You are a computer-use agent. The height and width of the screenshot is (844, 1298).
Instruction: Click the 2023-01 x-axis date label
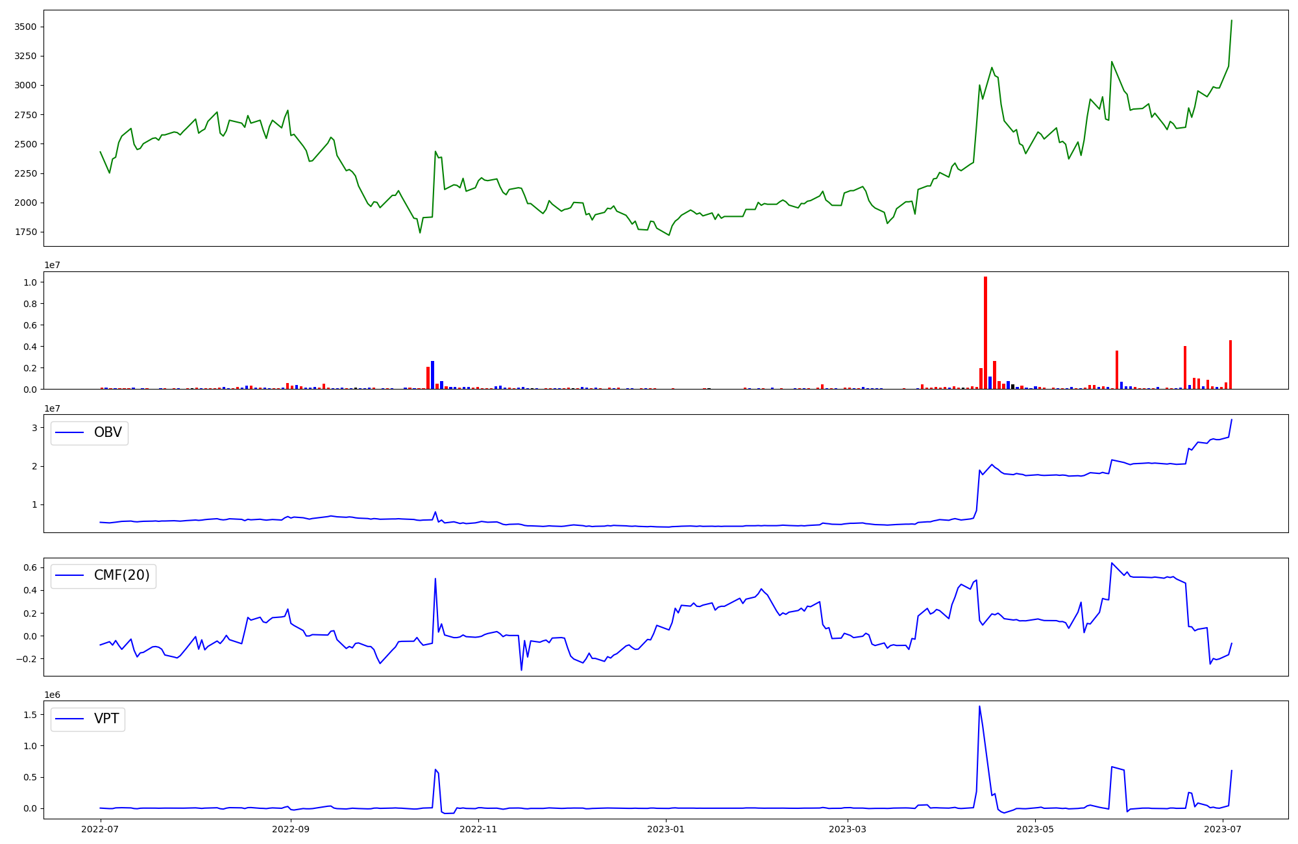[666, 829]
